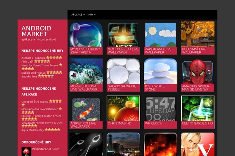
Task: Open PokerStars.net Poker link
Action: coord(45,149)
